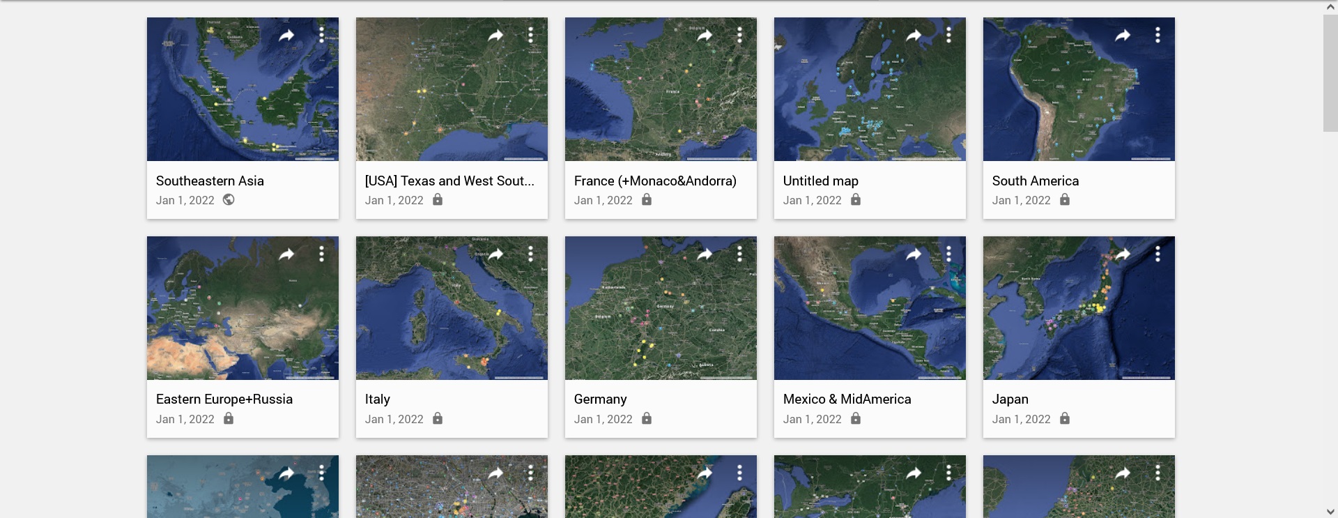This screenshot has width=1338, height=518.
Task: Share the Southeastern Asia map
Action: [x=286, y=36]
